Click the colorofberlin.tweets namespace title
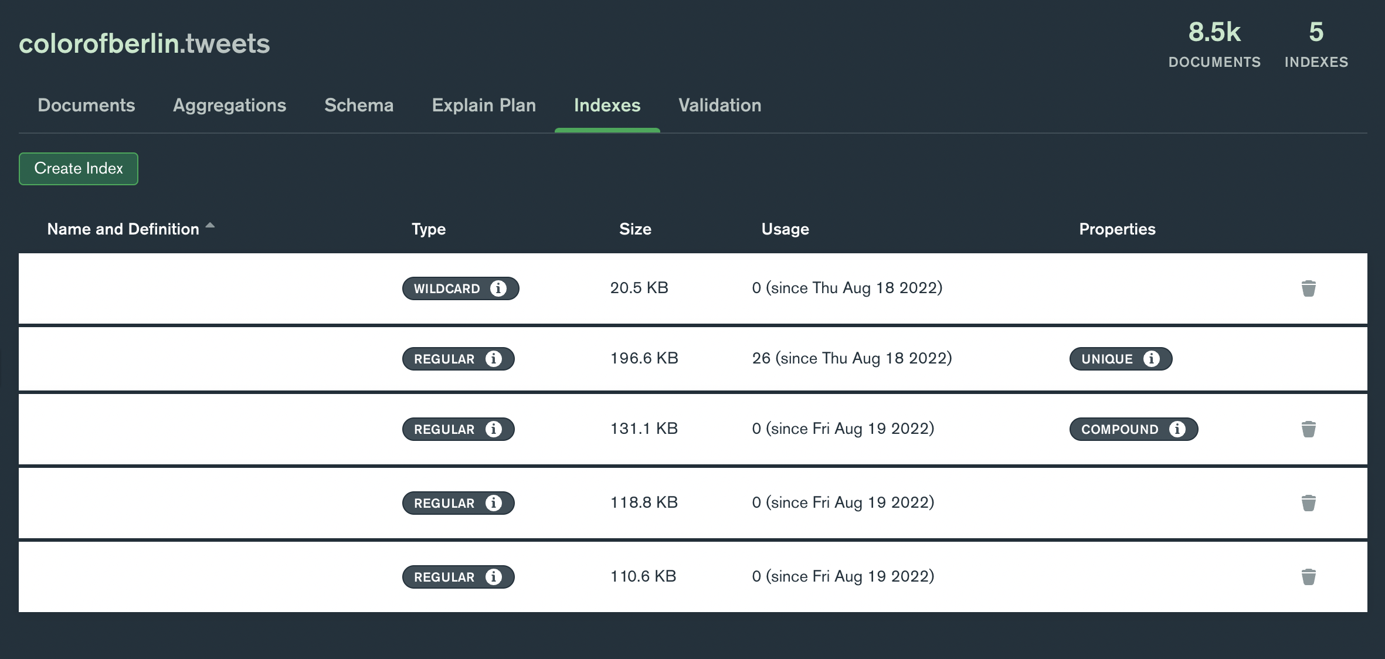 pyautogui.click(x=144, y=44)
